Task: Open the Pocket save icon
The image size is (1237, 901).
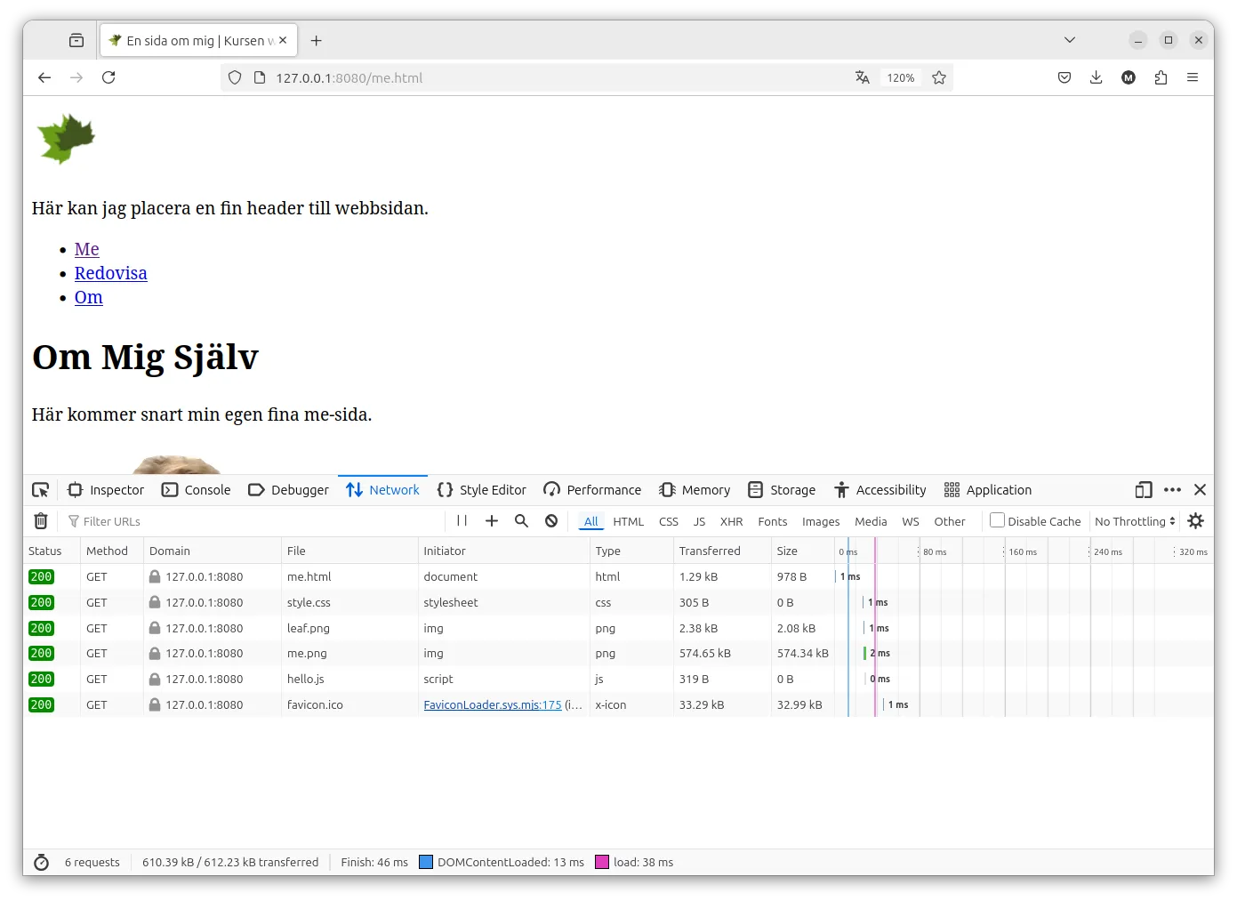Action: tap(1064, 77)
